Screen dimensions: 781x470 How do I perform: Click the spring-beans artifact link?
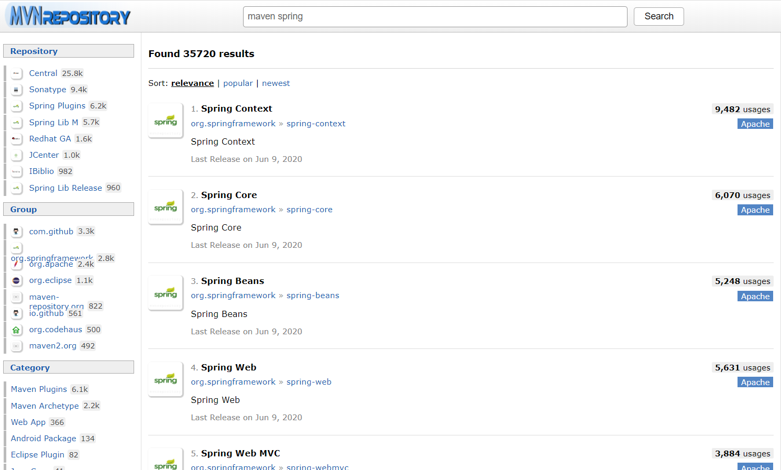313,296
